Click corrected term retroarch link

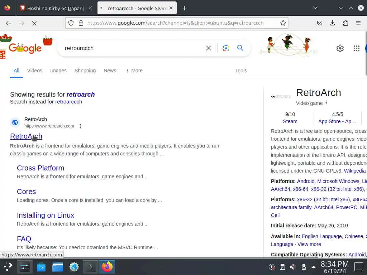(81, 94)
